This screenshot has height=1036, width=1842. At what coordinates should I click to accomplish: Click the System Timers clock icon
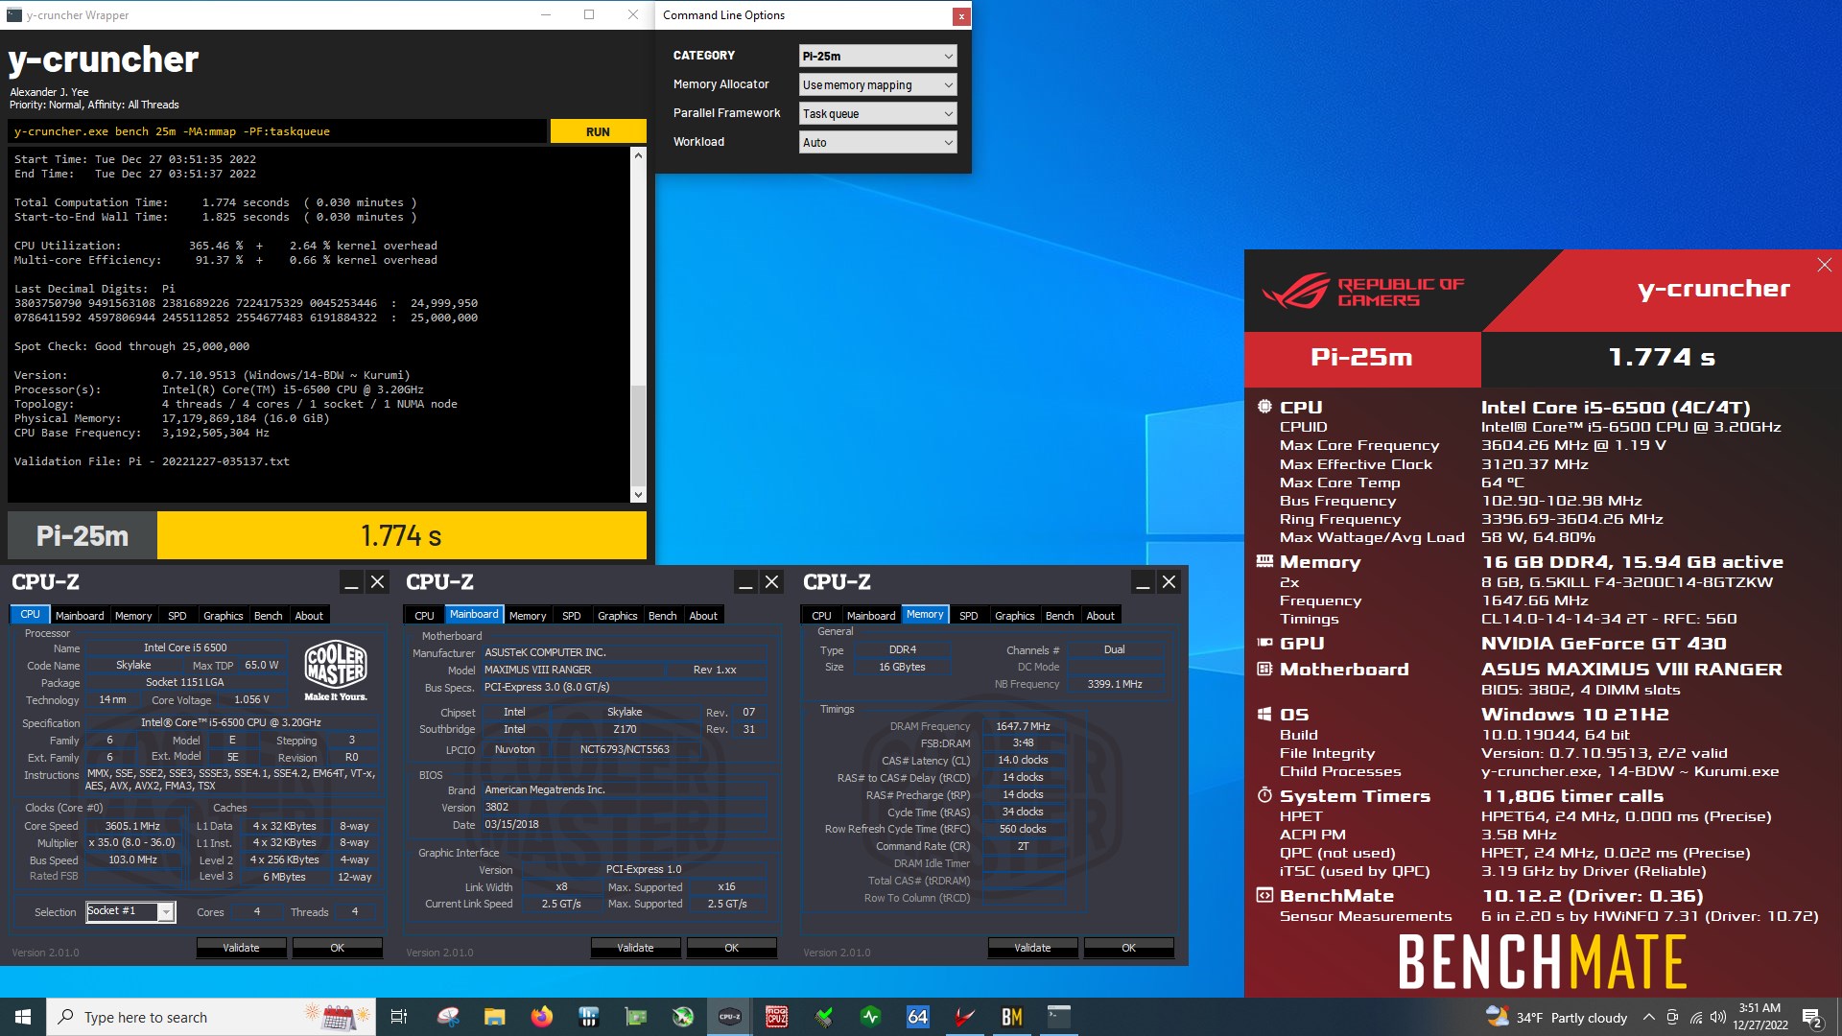click(1264, 795)
